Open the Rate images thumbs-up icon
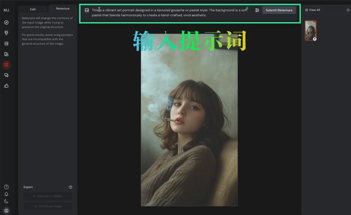This screenshot has width=351, height=215. [x=6, y=86]
